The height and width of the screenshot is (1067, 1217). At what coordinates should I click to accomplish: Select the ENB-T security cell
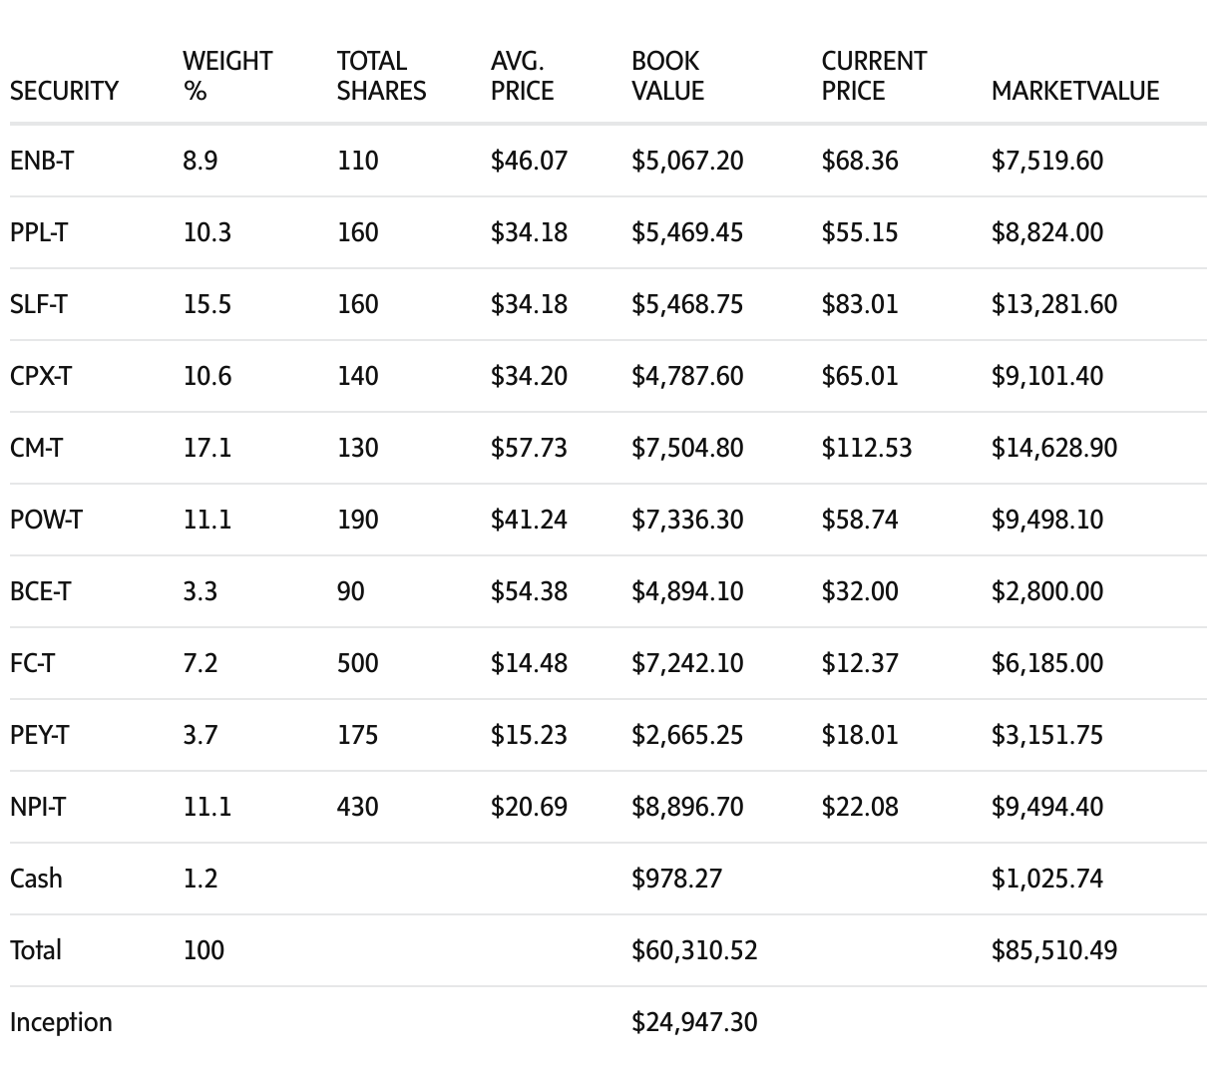(x=41, y=161)
